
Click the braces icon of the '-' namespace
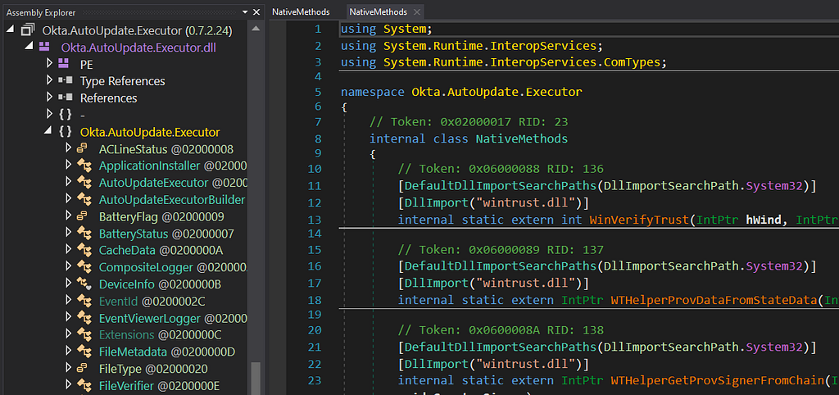66,115
